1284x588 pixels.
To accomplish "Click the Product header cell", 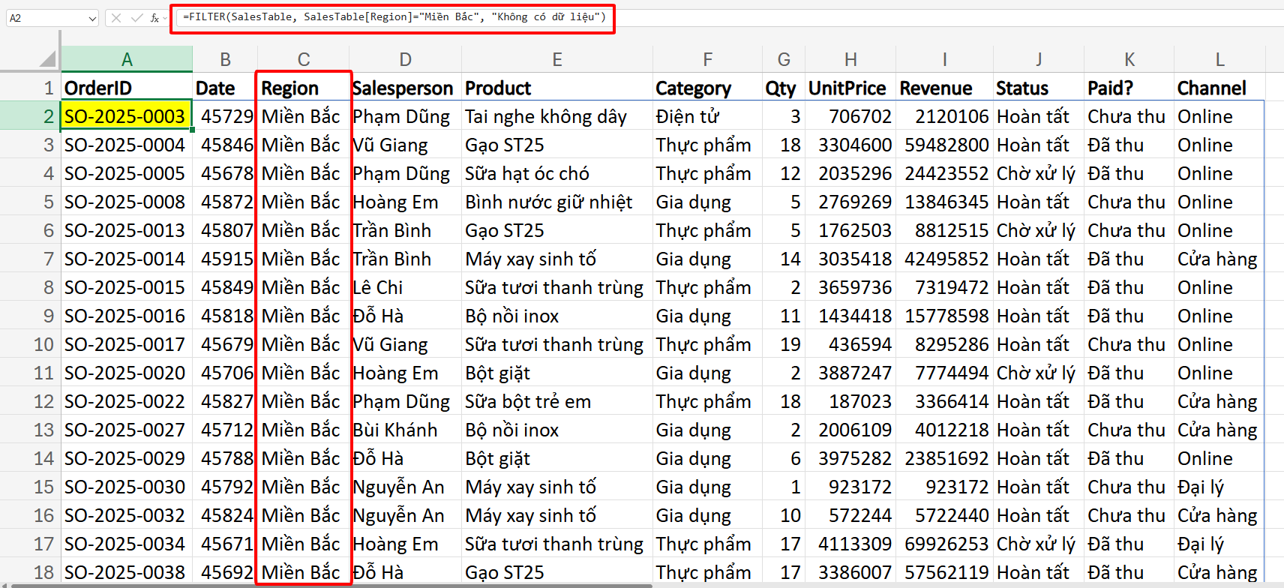I will click(x=557, y=88).
